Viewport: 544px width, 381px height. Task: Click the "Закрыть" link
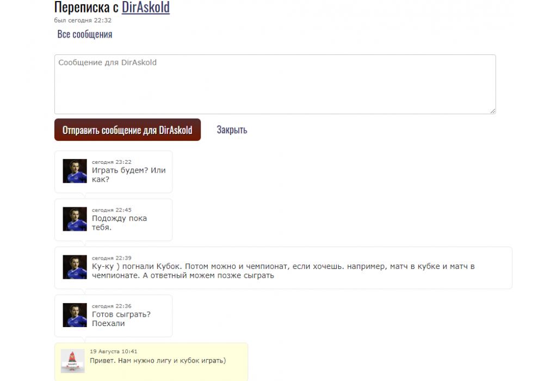pos(232,130)
